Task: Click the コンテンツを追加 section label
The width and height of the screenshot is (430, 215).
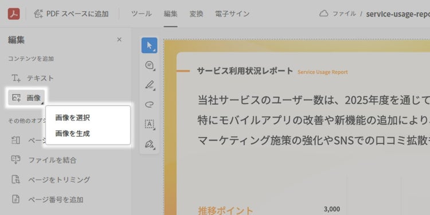Action: [31, 58]
